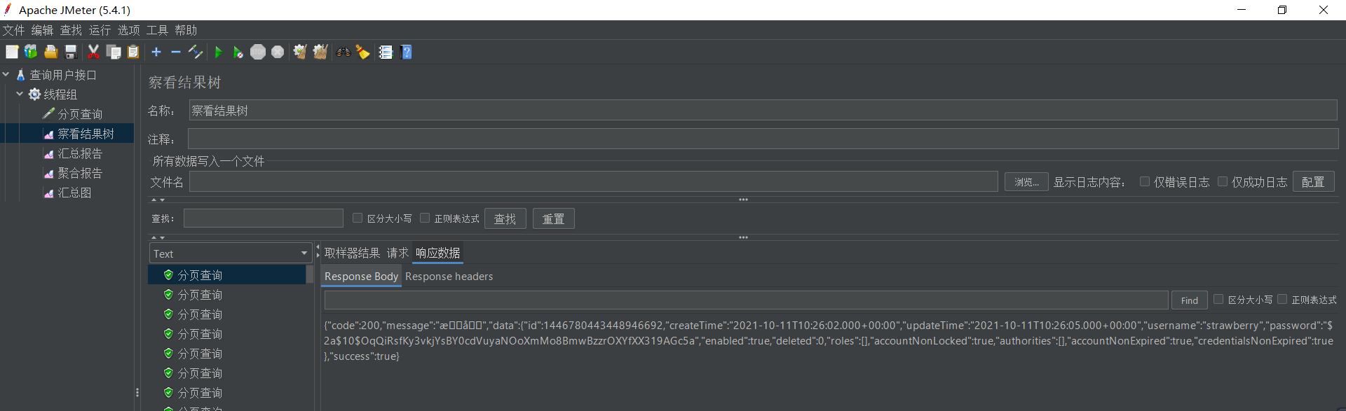The image size is (1346, 411).
Task: Click the Open file folder icon
Action: point(50,52)
